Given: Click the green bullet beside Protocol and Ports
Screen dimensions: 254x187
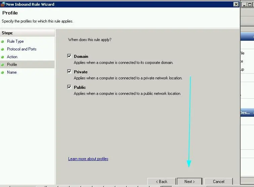Looking at the screenshot, I should click(2, 49).
